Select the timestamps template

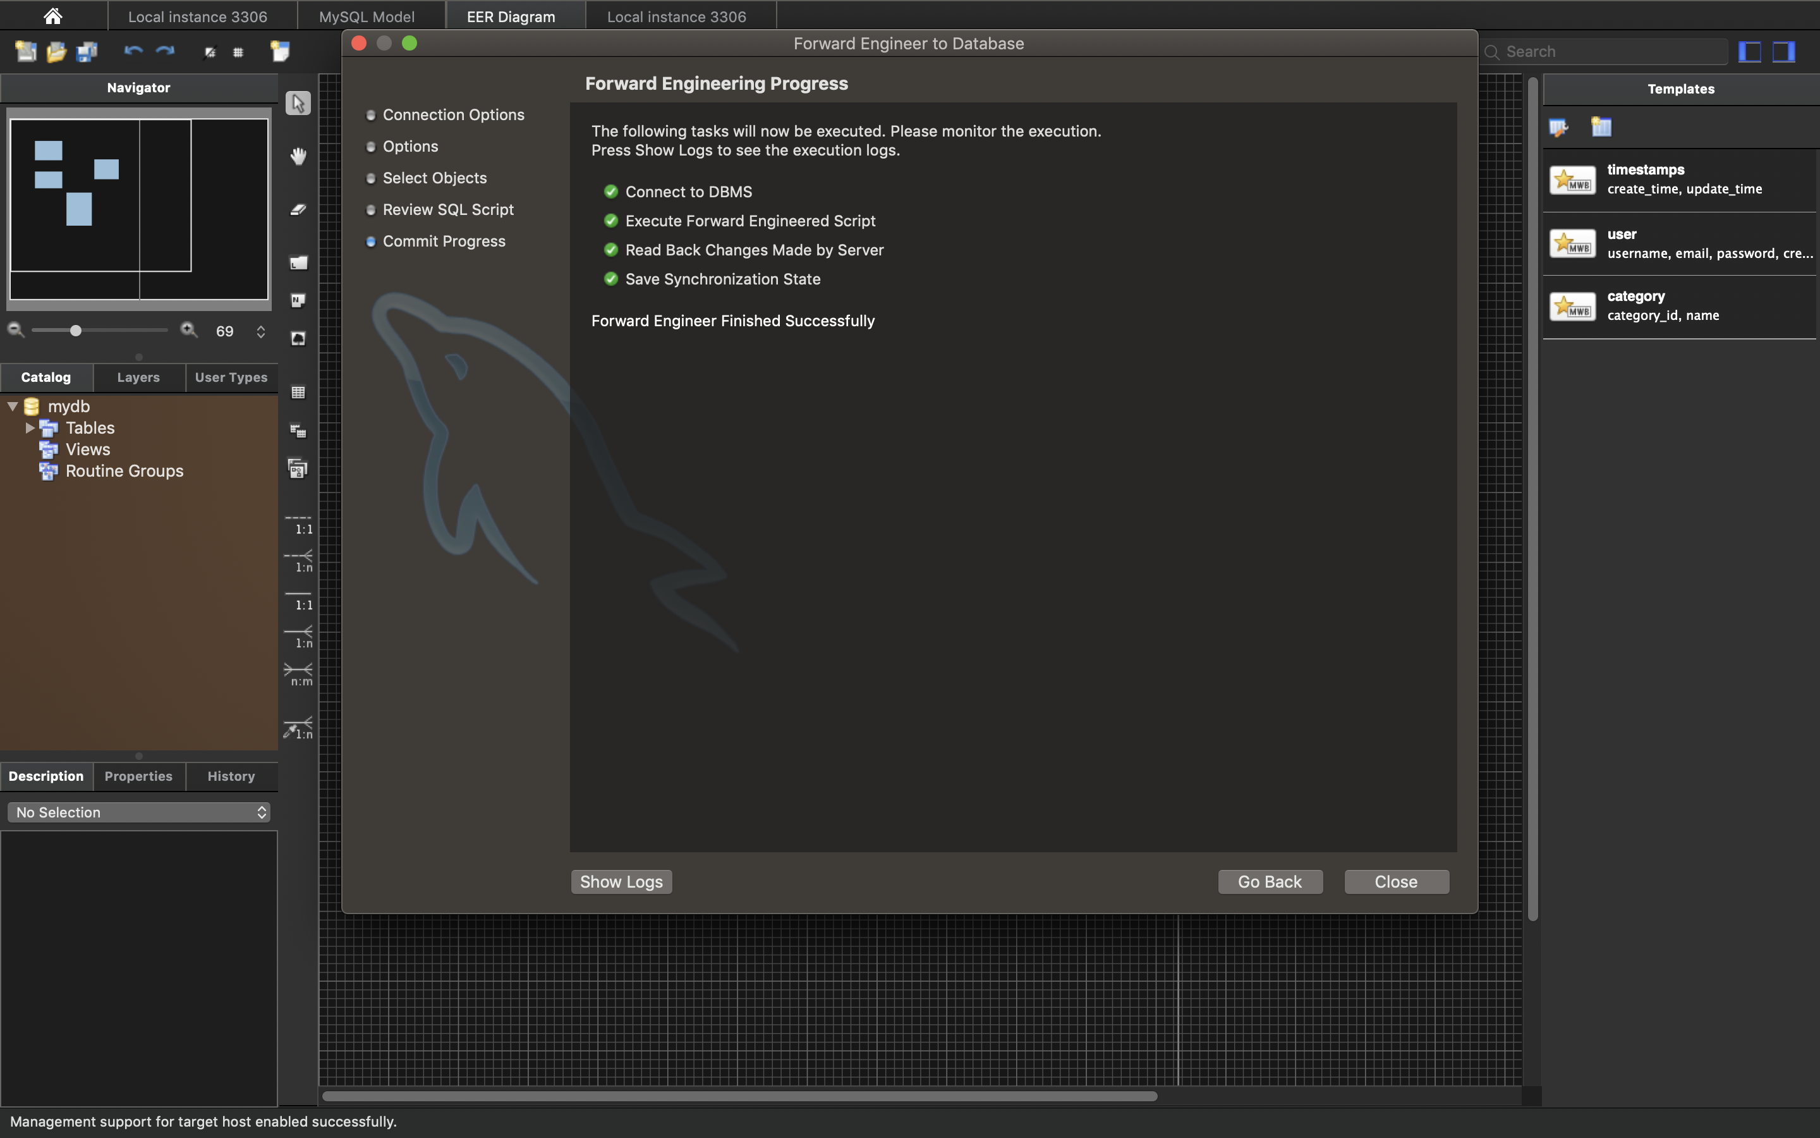click(x=1680, y=180)
